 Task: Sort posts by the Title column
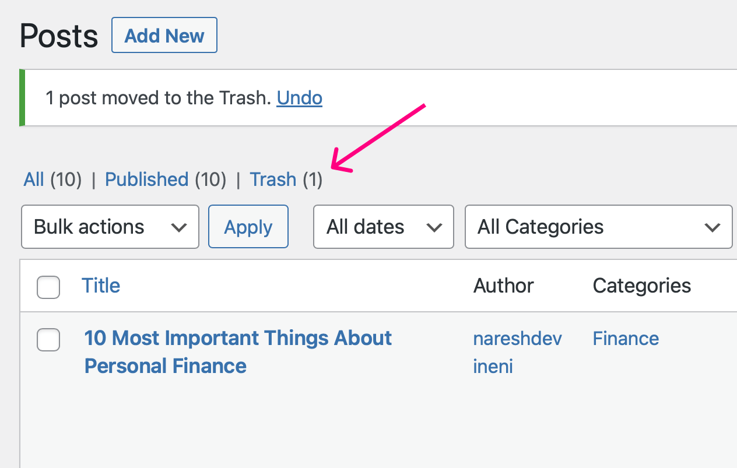coord(101,286)
